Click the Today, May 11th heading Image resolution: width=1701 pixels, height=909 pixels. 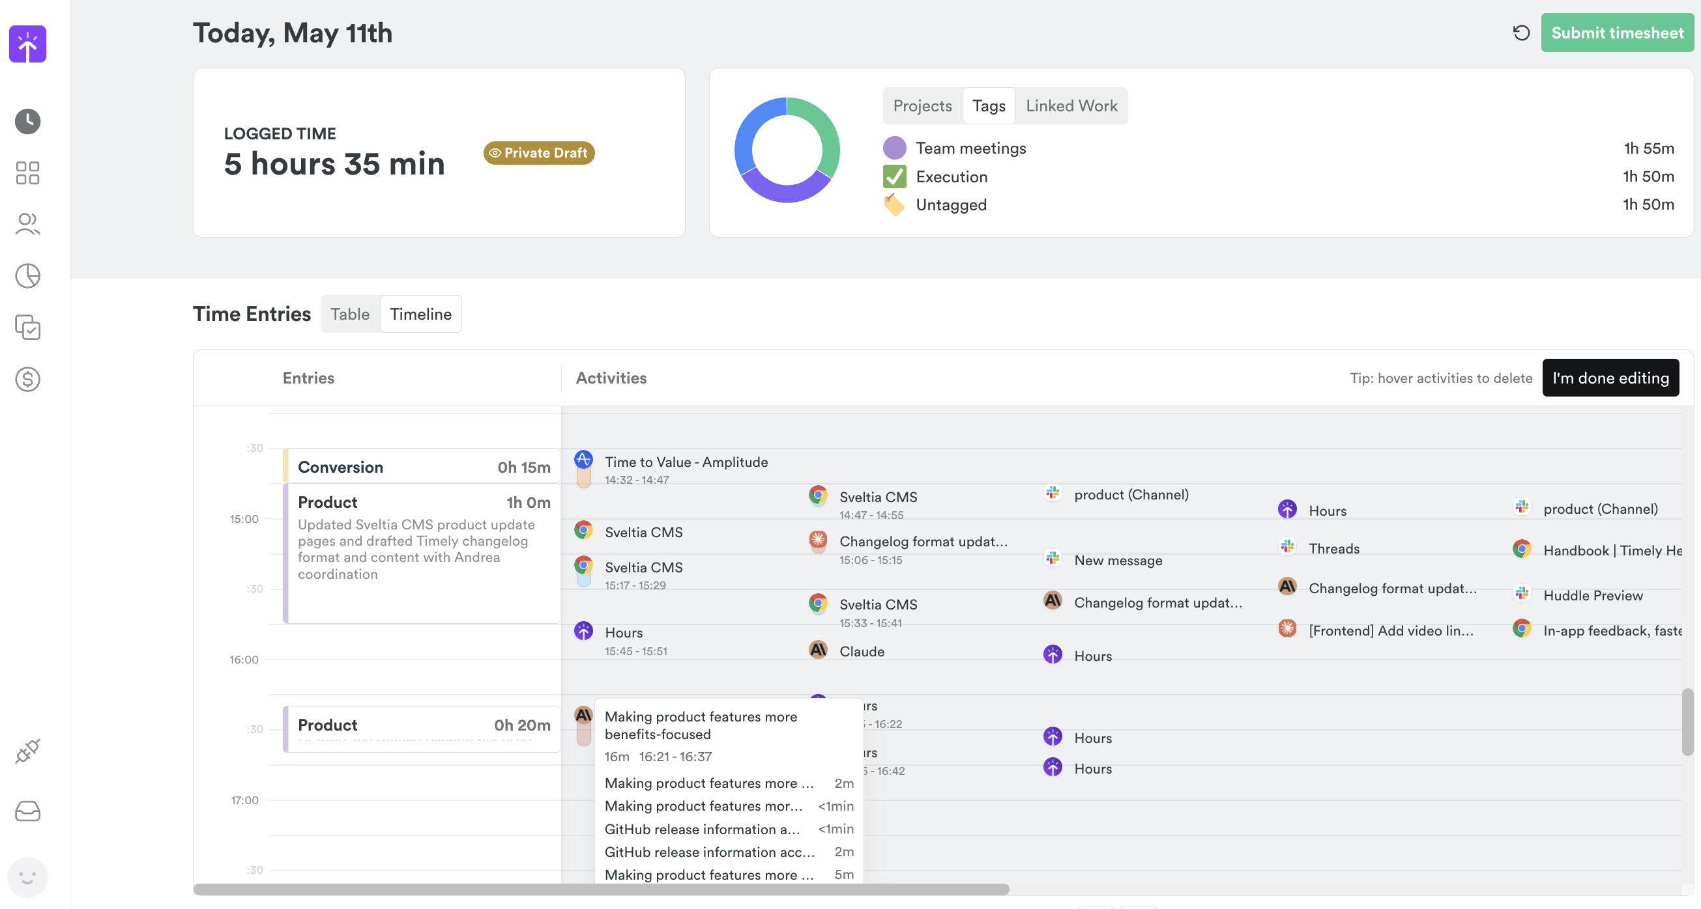(x=293, y=33)
